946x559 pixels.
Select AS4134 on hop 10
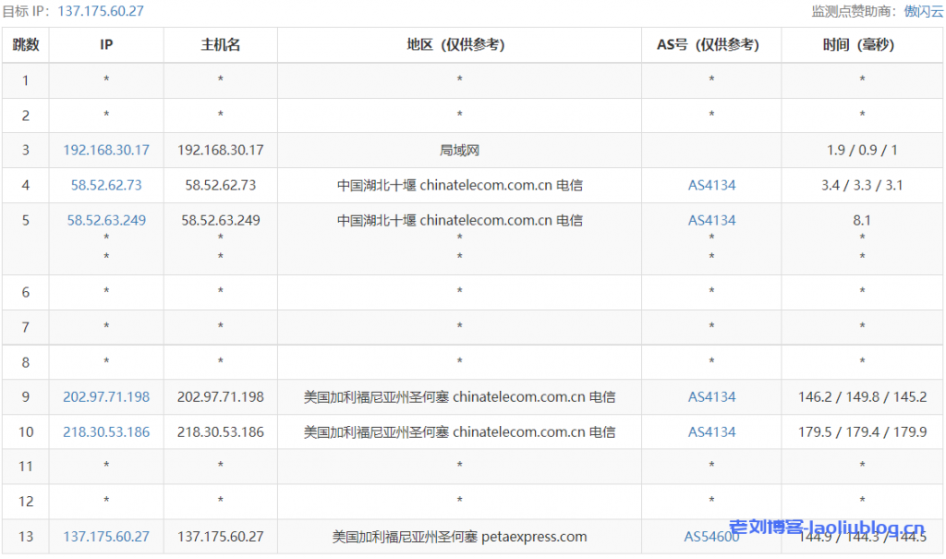(711, 431)
